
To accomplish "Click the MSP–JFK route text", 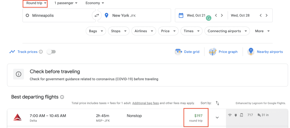I will coord(103,121).
